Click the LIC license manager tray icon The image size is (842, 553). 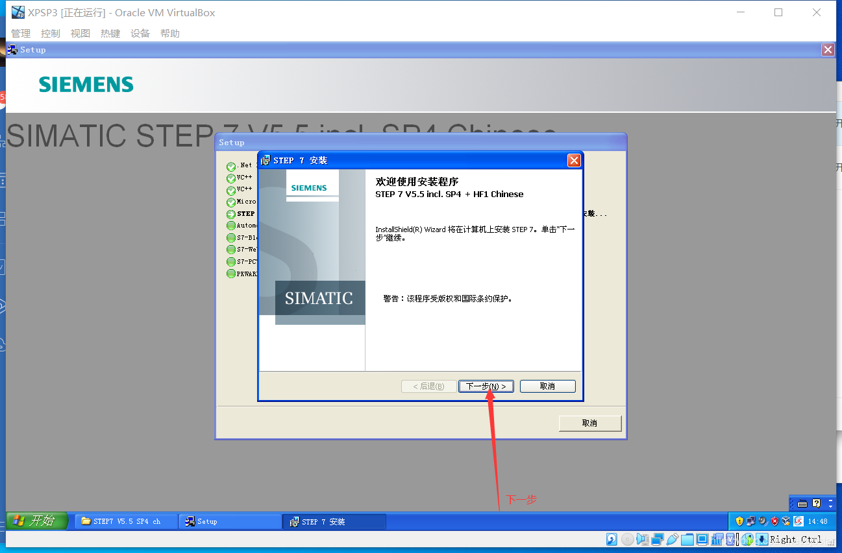(x=799, y=521)
